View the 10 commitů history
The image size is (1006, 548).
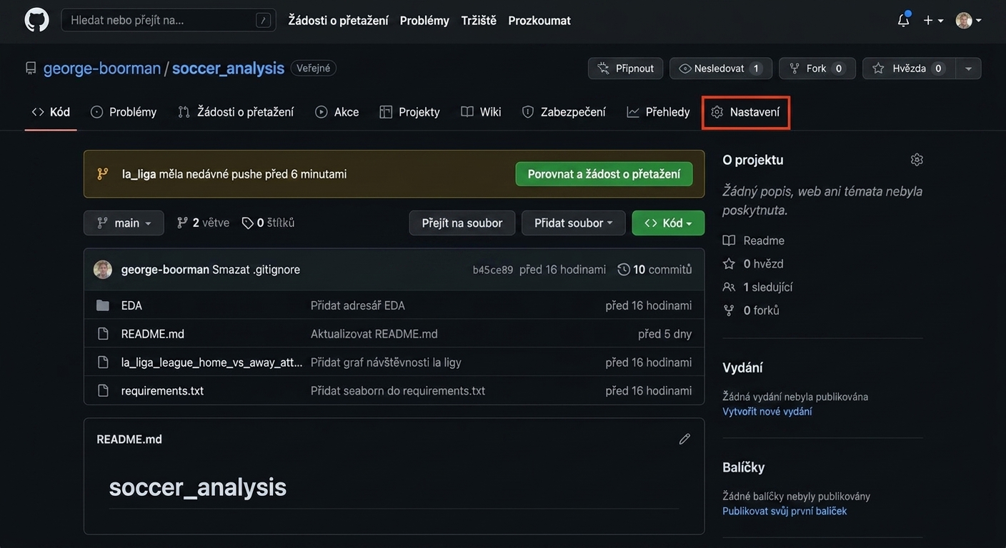(x=654, y=270)
